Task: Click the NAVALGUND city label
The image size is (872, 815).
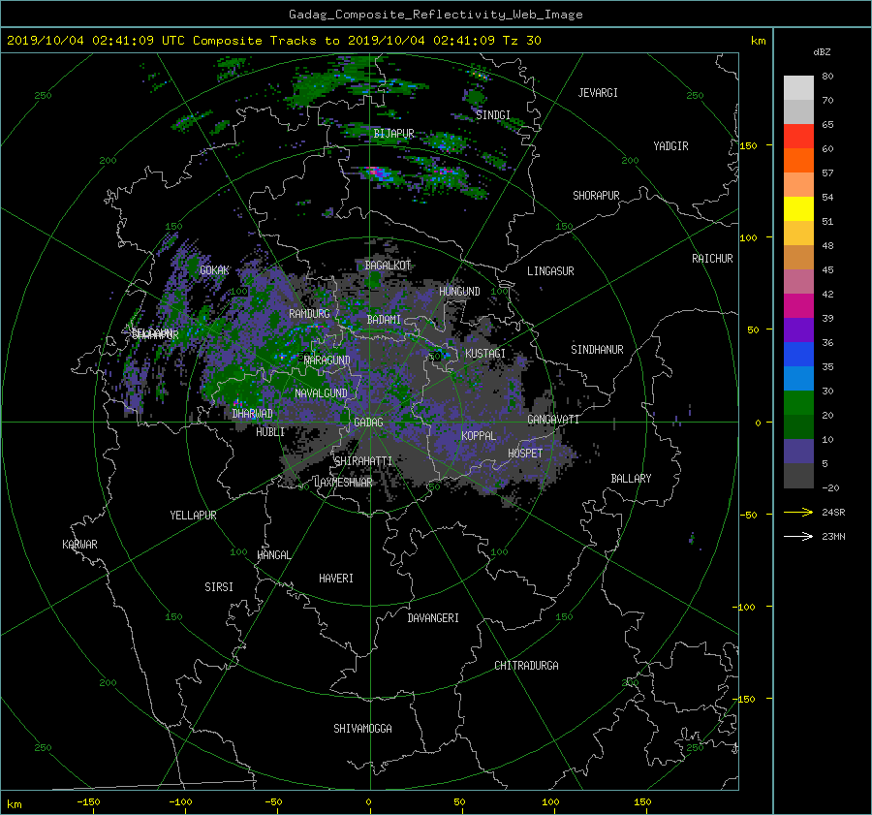Action: pos(321,393)
